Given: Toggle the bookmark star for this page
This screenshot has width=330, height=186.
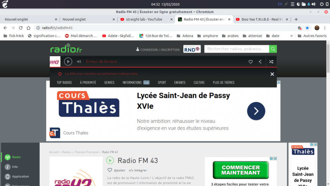Looking at the screenshot, I should (x=307, y=28).
